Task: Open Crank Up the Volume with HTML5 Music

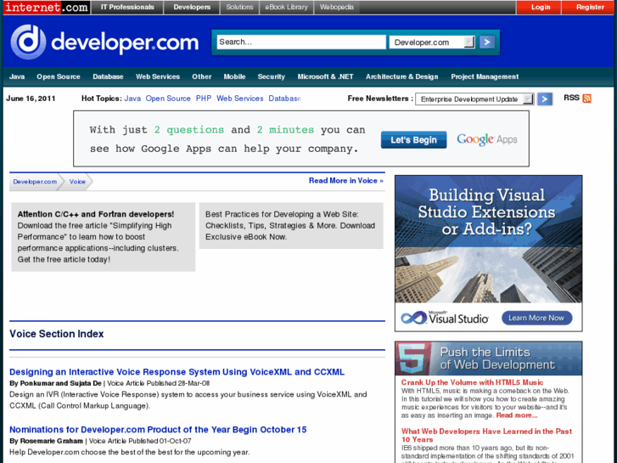Action: [472, 382]
